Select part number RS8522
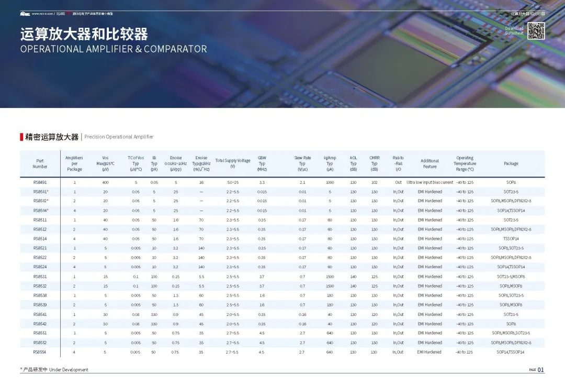565x384 pixels. (x=40, y=257)
